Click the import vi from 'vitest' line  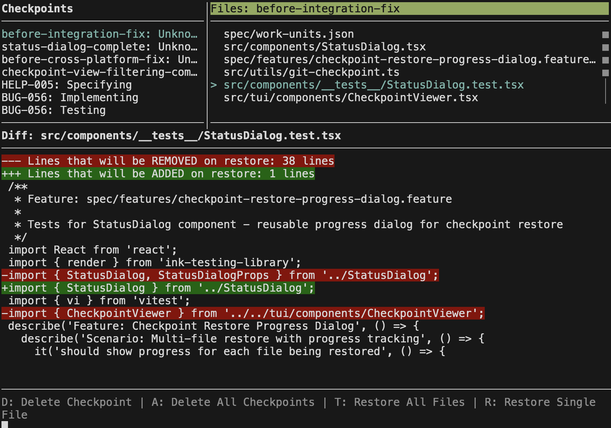click(99, 301)
